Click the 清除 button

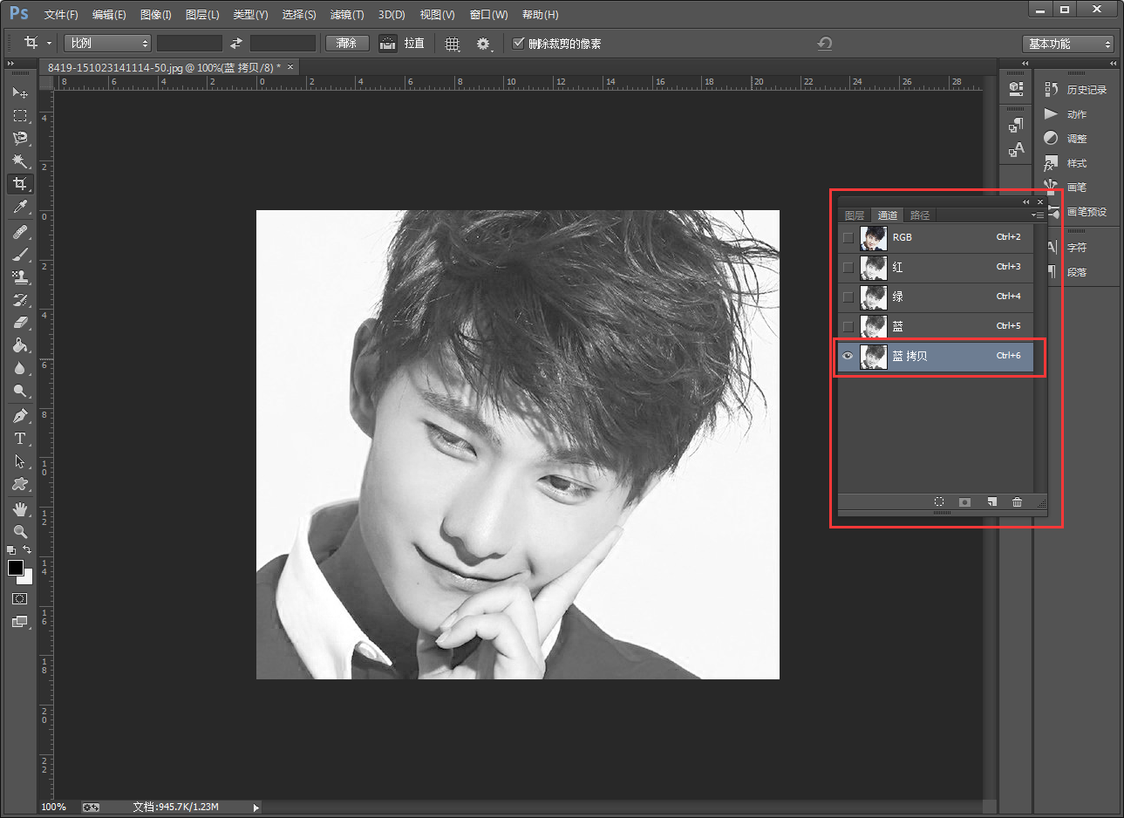point(346,43)
